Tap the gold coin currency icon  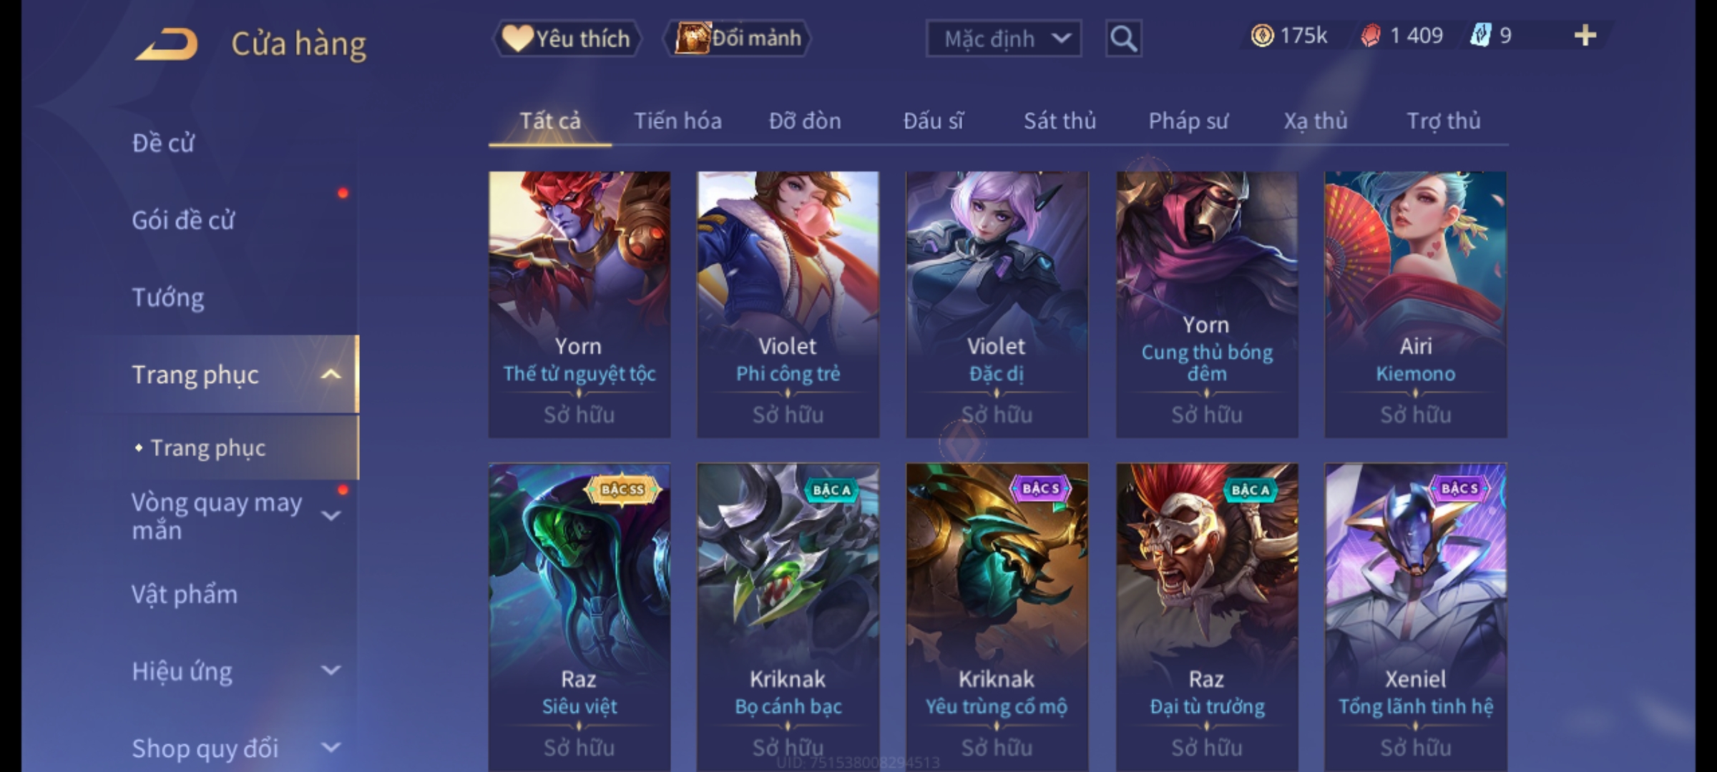1262,36
